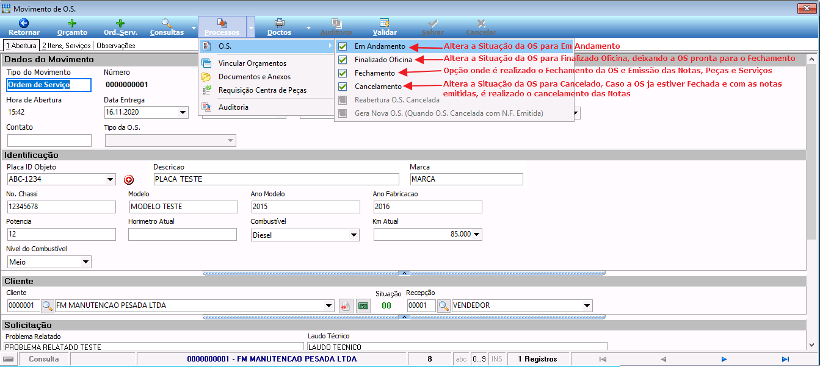Screen dimensions: 820x367
Task: Open the Data Entrega date dropdown
Action: (x=183, y=113)
